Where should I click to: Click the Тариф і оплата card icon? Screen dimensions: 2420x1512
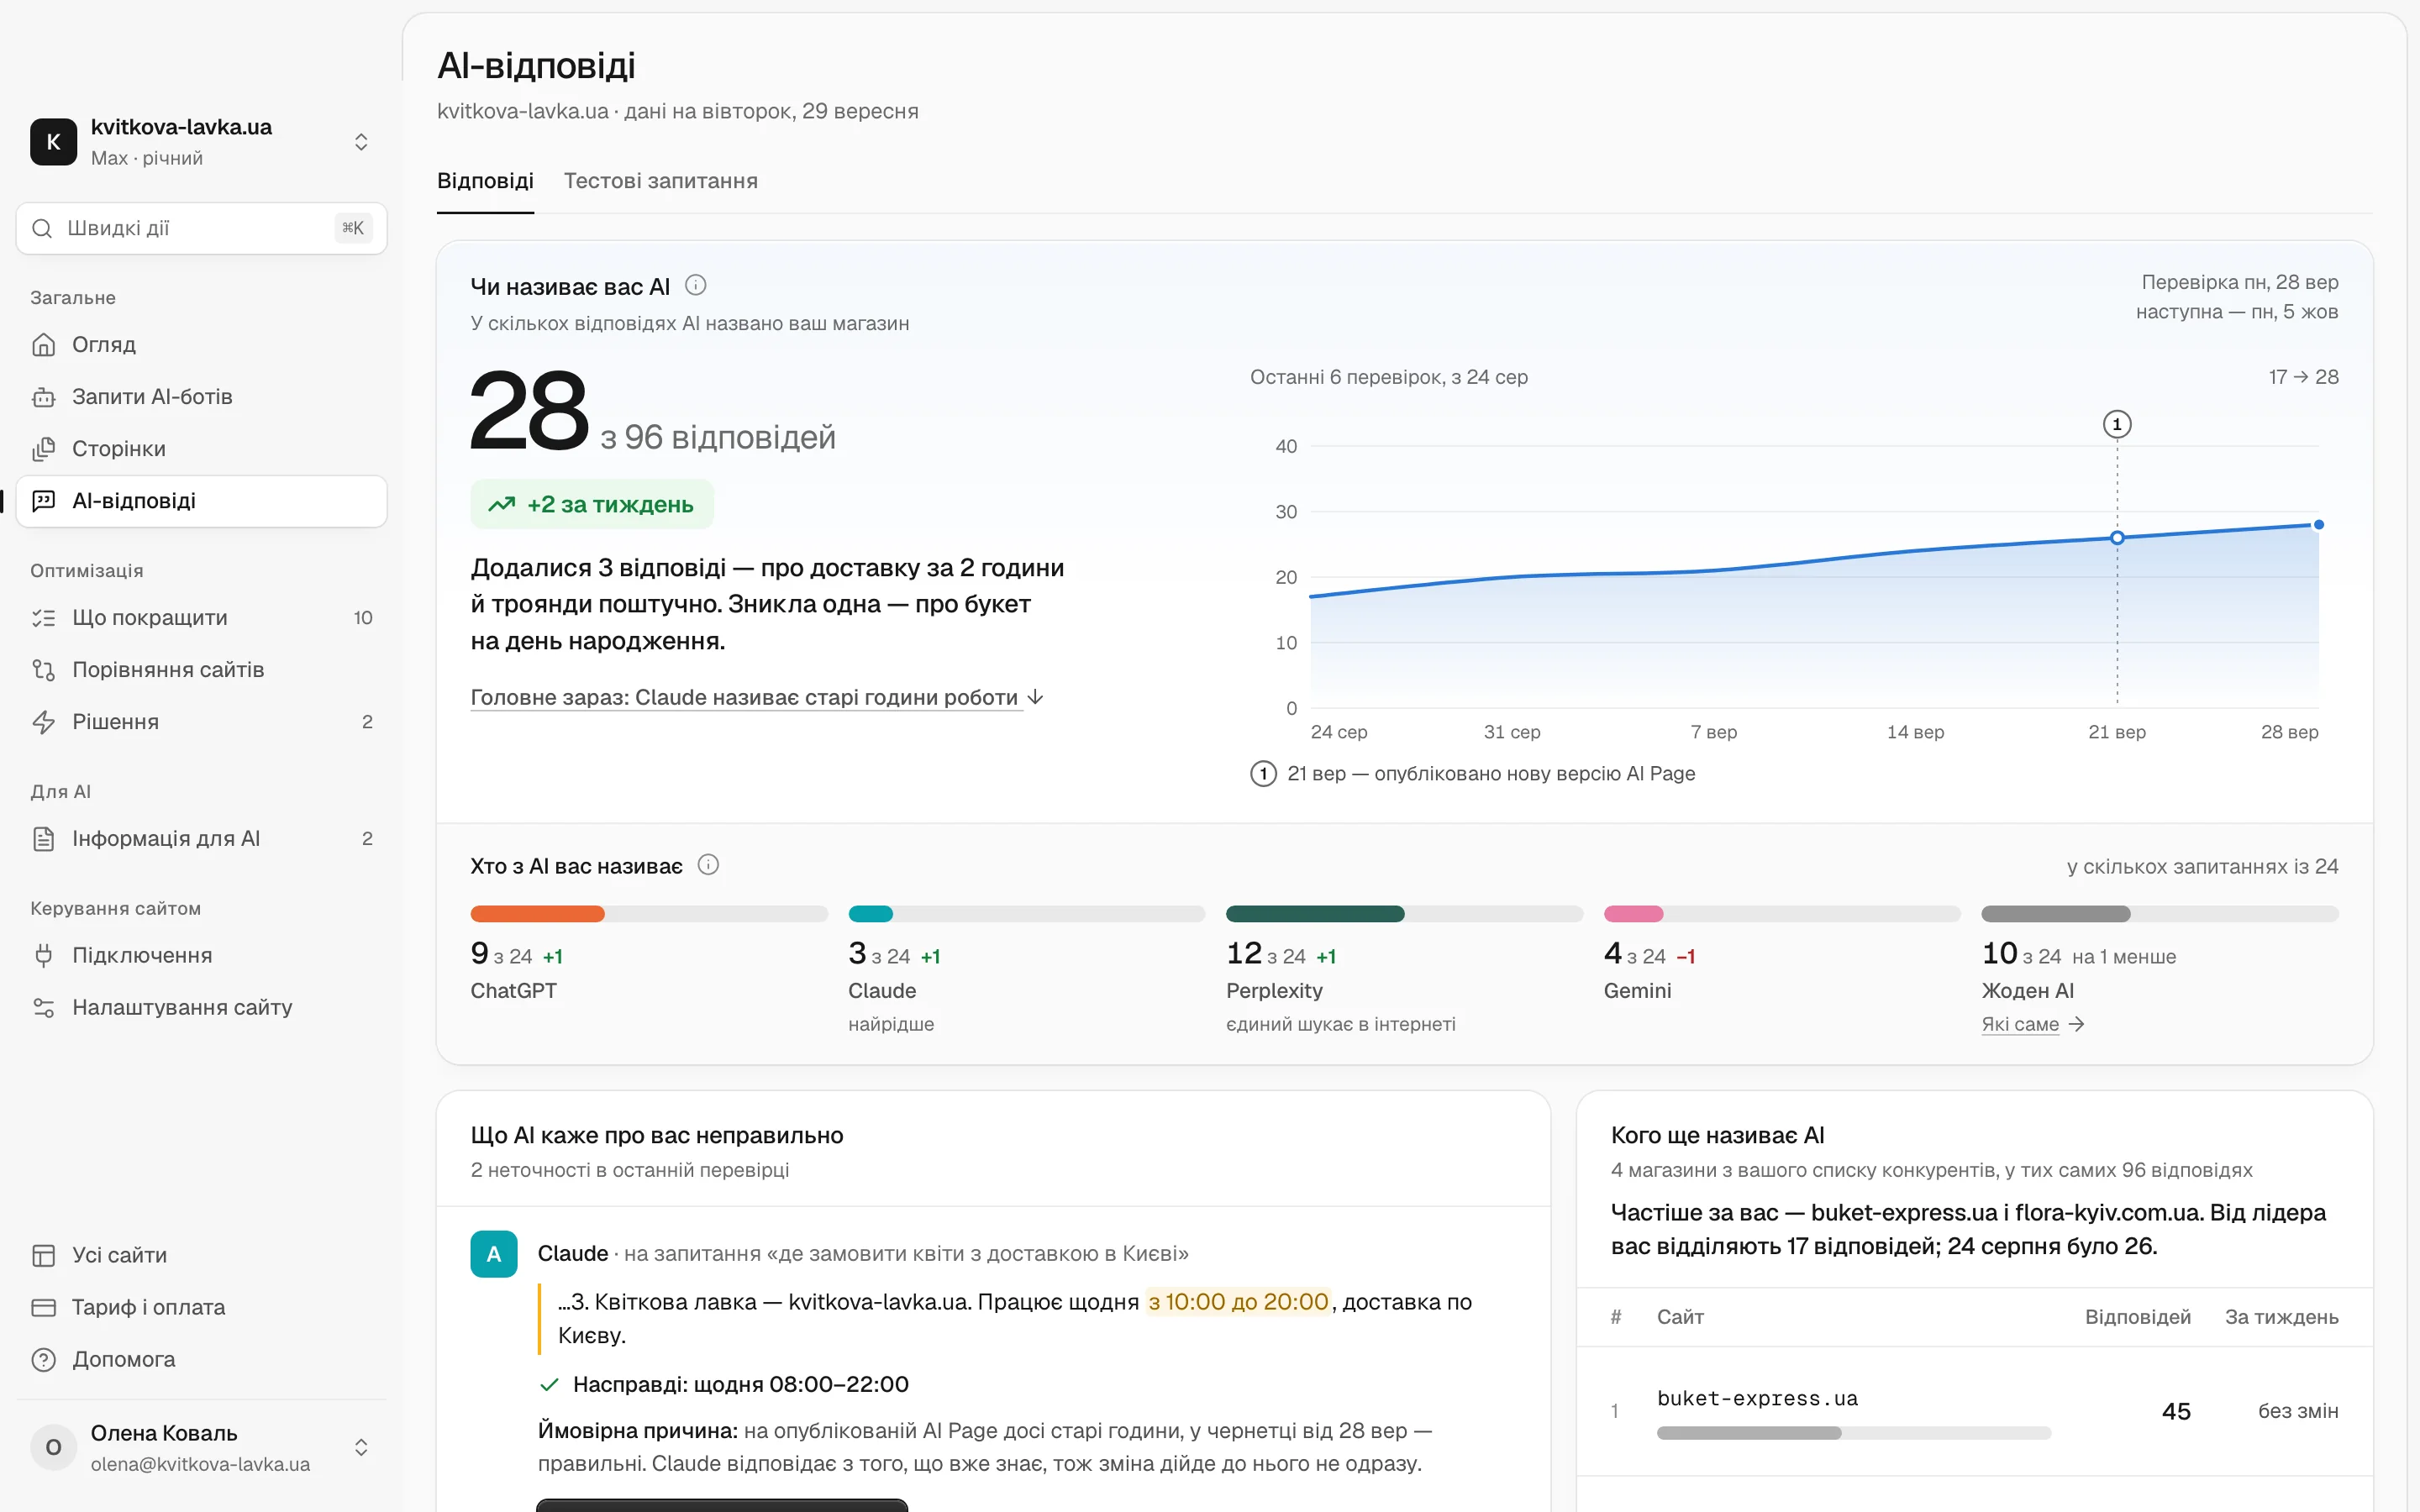[43, 1307]
